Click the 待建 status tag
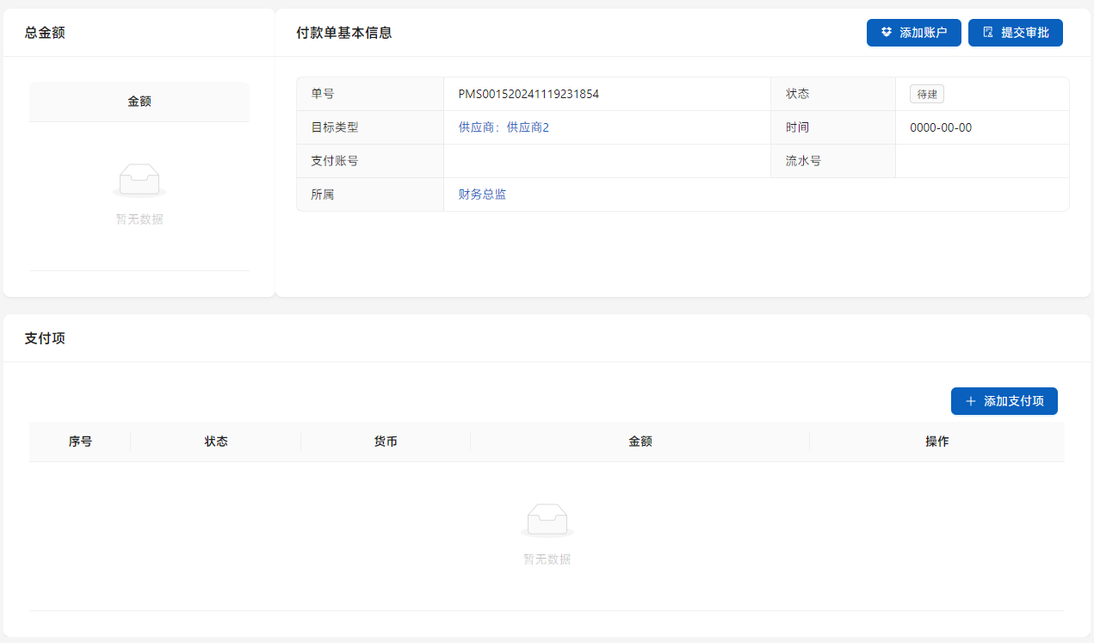This screenshot has width=1094, height=643. pyautogui.click(x=927, y=94)
